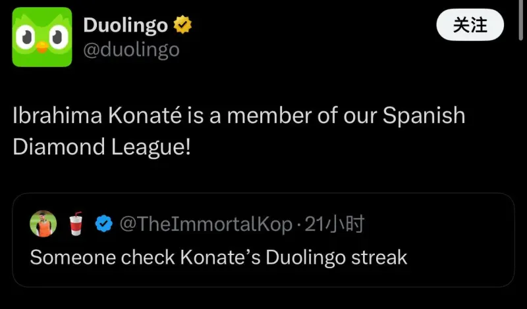The height and width of the screenshot is (309, 527).
Task: Open Duolingo's green owl profile avatar
Action: 42,37
